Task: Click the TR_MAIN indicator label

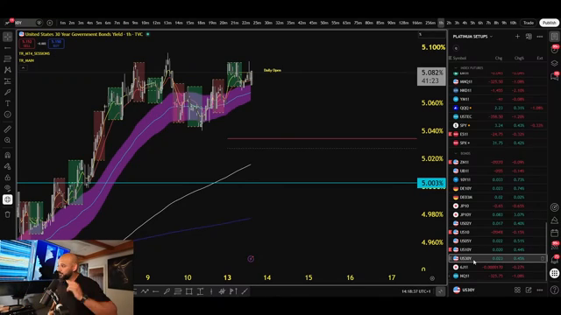Action: (x=26, y=60)
